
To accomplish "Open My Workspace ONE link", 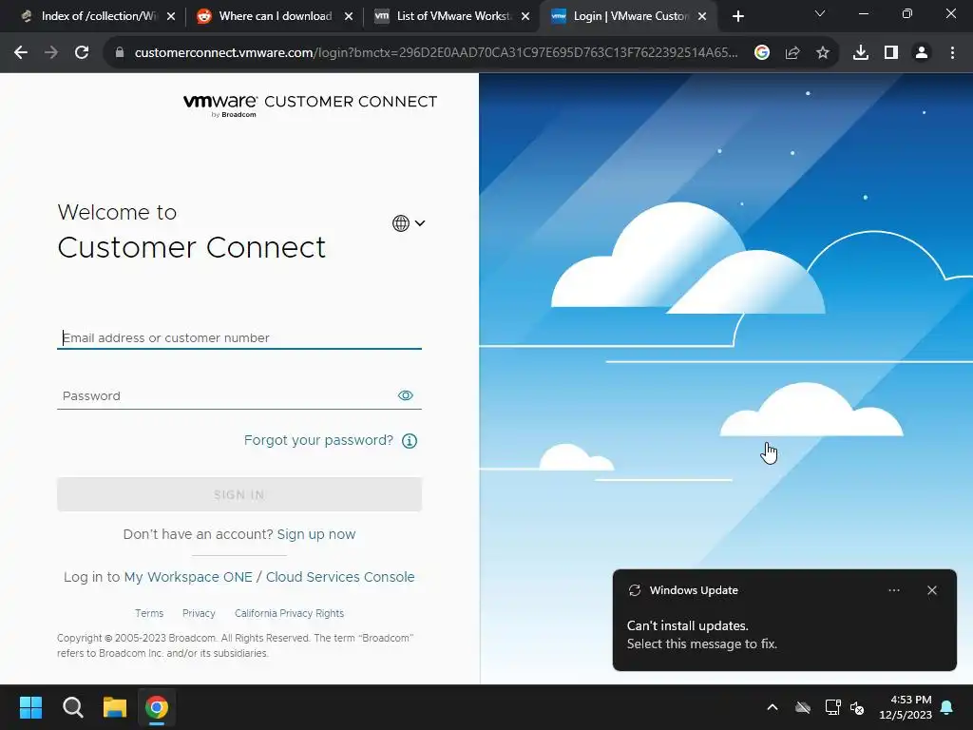I will 188,577.
